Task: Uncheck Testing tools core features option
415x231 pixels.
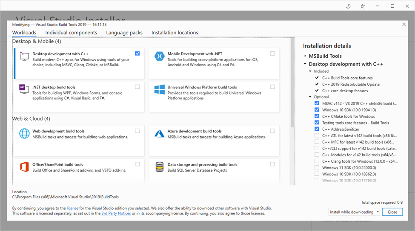Action: point(317,122)
